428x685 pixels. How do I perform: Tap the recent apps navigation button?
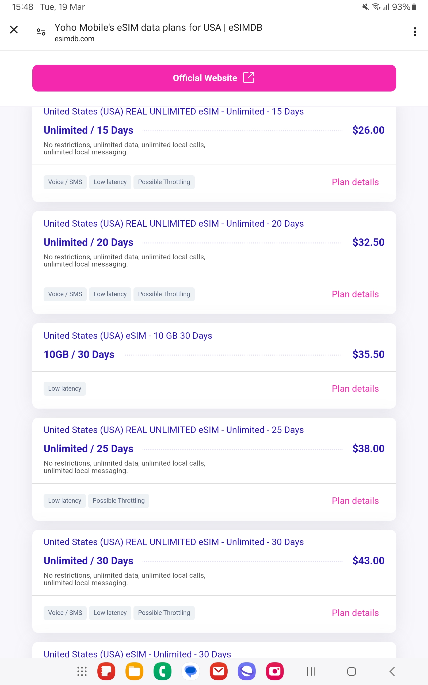click(311, 671)
